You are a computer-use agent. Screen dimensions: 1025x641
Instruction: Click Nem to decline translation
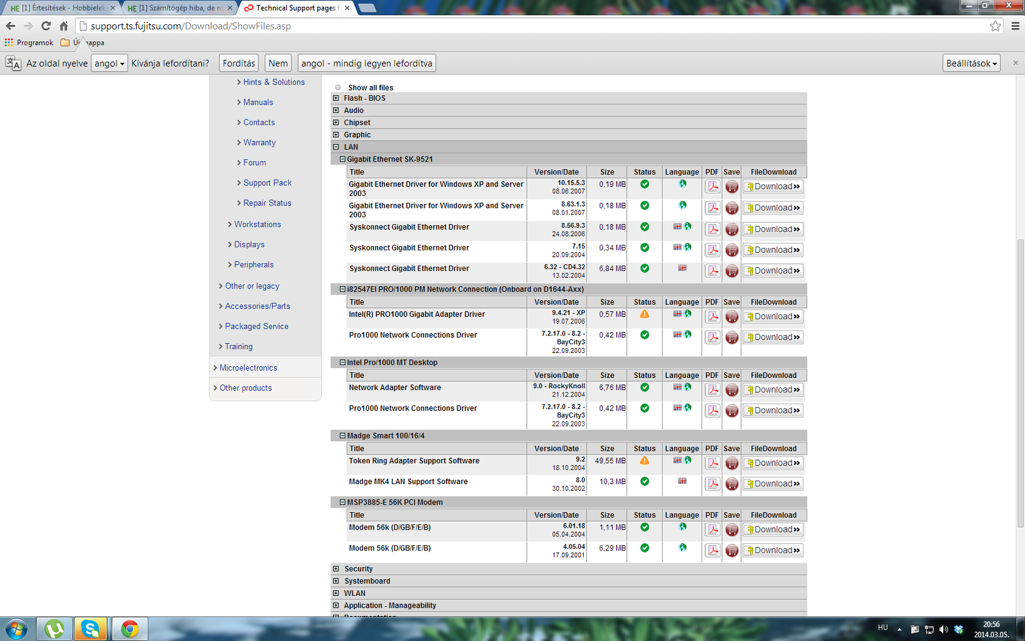278,63
